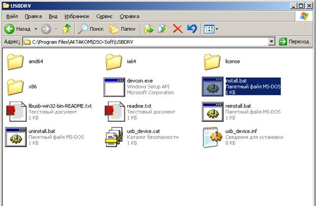Click the Copy To folder icon
Viewport: 316px width, 206px height.
click(x=163, y=29)
